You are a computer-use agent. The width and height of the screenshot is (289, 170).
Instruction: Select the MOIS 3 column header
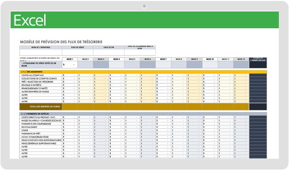click(x=101, y=59)
